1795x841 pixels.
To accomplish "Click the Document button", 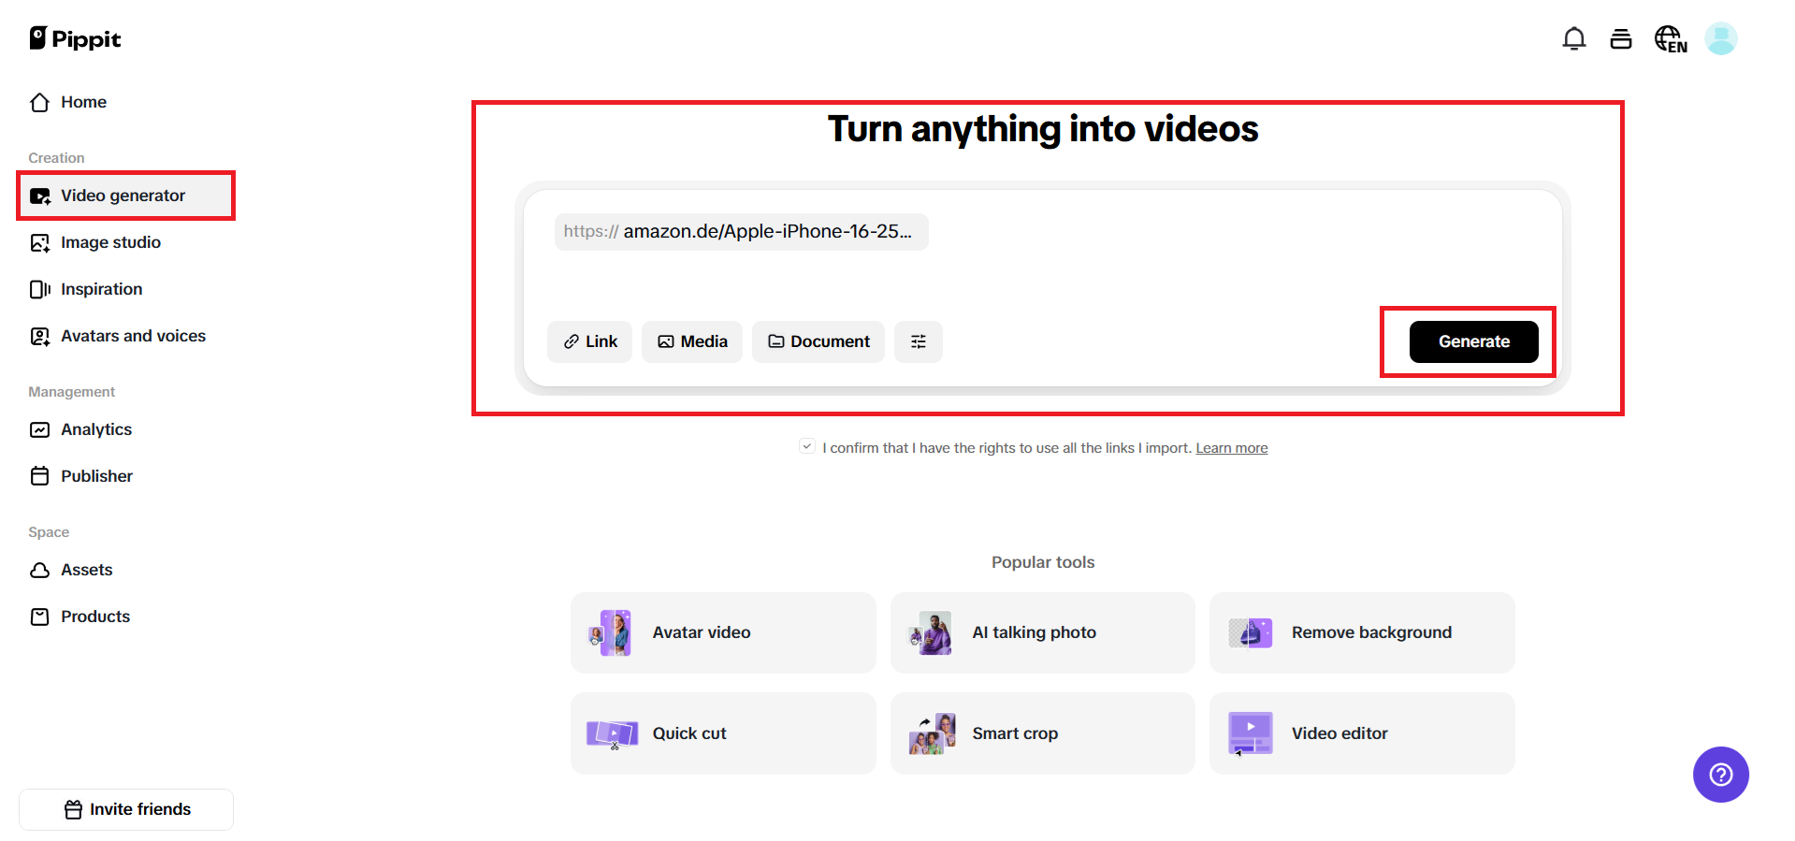I will [x=818, y=341].
